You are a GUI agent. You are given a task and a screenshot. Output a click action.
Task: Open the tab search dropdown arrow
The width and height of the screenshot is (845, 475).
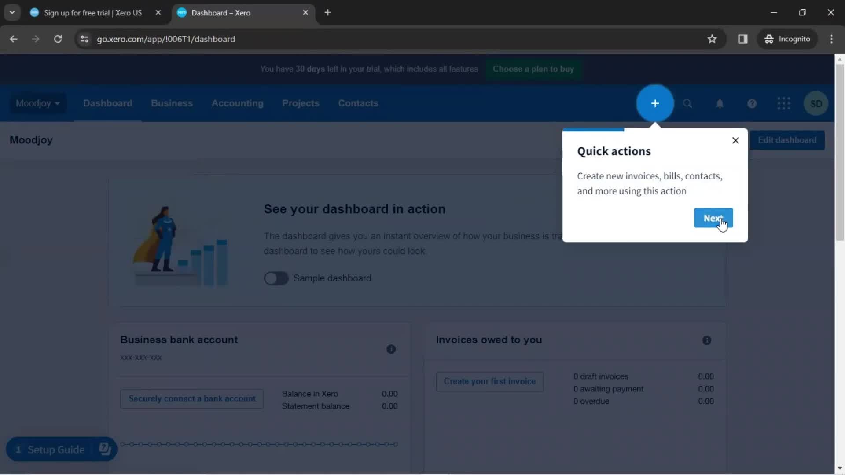coord(12,13)
